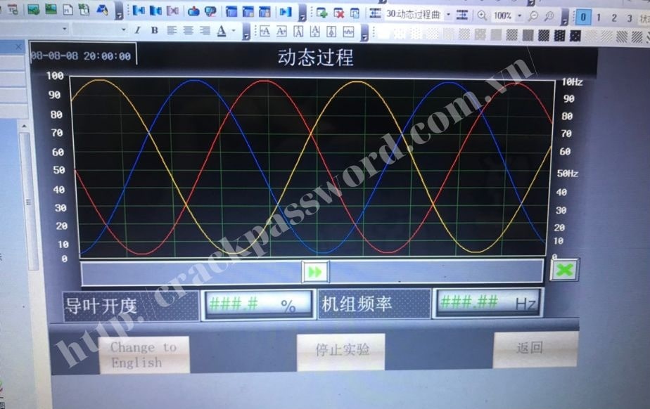Click the 导叶开度 percentage value field
This screenshot has width=650, height=409.
257,304
